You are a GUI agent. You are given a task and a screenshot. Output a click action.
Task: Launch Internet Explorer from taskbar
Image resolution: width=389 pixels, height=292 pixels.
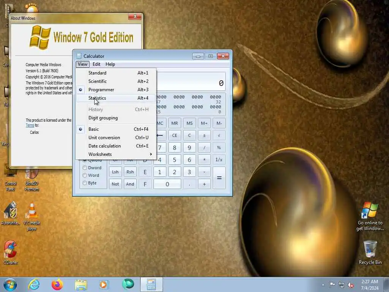(x=34, y=284)
